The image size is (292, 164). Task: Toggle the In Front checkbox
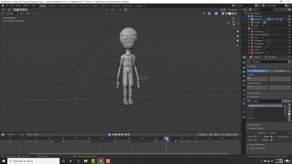(286, 137)
